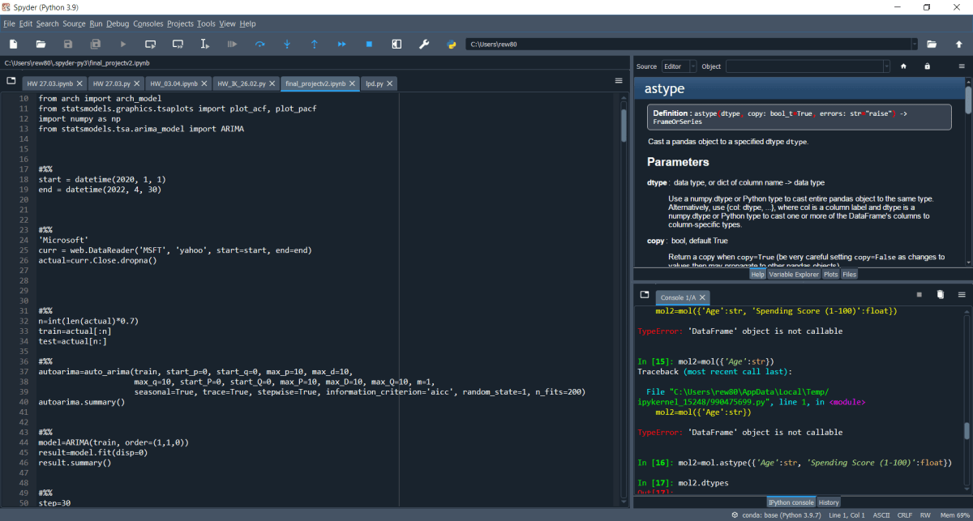Open the PYTHONPATH manager Python icon

(x=451, y=44)
